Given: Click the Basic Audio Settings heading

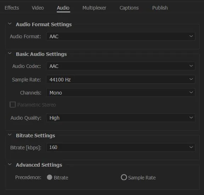Looking at the screenshot, I should [41, 54].
